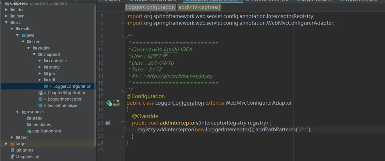Click the controller package icon

46,61
